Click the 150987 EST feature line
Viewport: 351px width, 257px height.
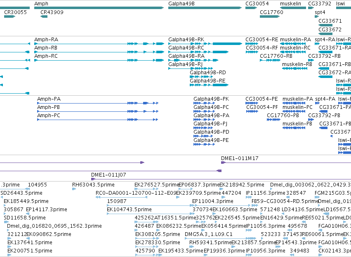pyautogui.click(x=151, y=205)
